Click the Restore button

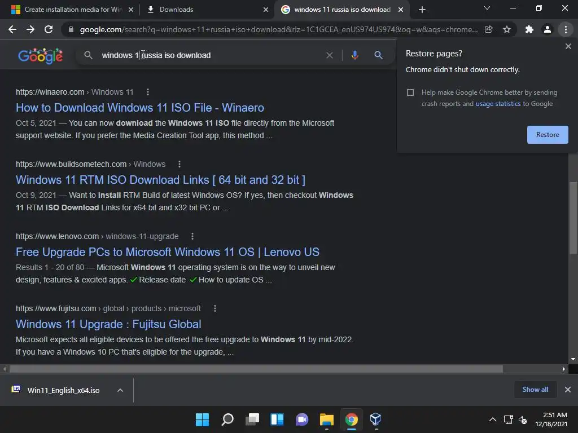(x=548, y=135)
